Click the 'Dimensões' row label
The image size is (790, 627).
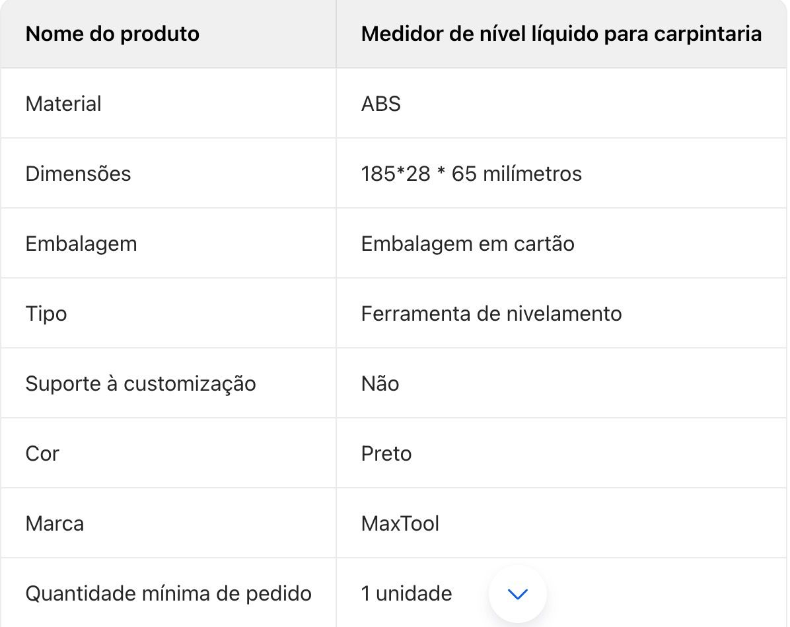(78, 174)
